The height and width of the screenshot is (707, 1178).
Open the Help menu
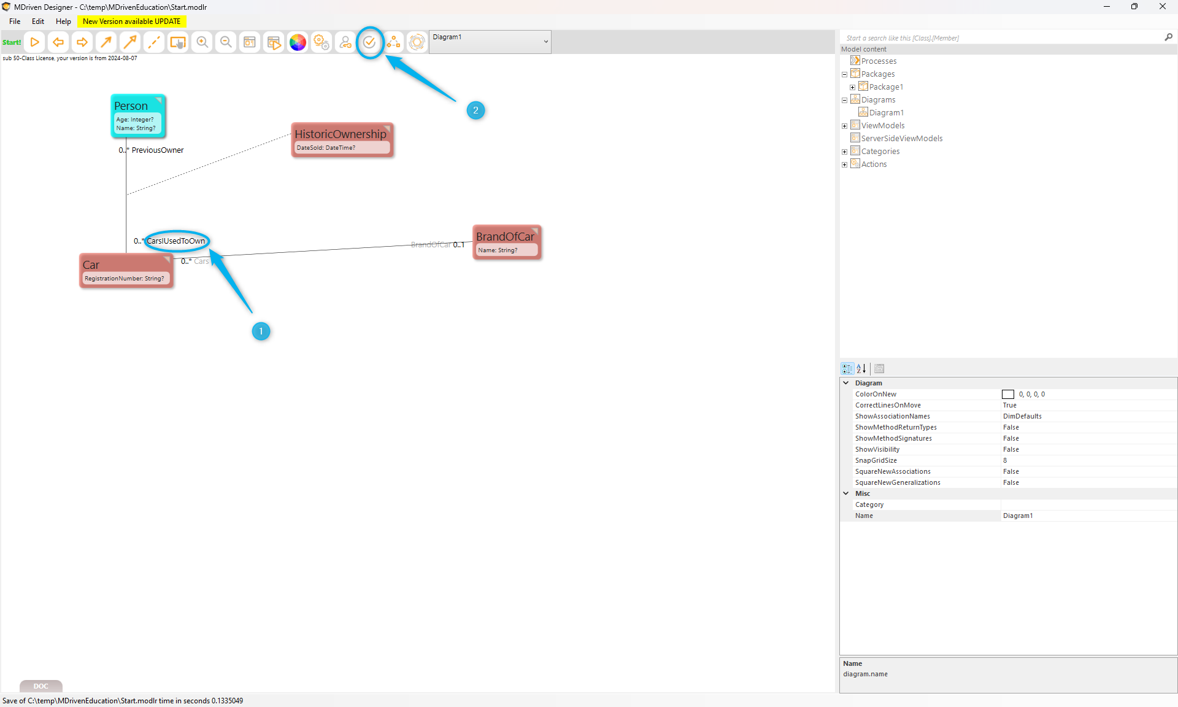click(63, 21)
